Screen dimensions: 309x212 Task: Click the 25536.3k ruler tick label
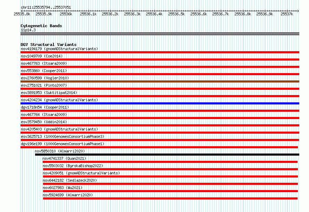(x=132, y=14)
